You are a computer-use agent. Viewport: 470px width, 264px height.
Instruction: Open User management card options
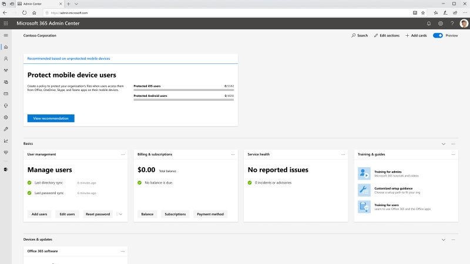[123, 155]
